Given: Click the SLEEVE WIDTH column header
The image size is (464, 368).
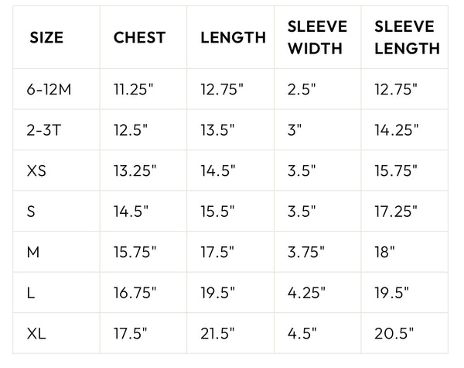Looking at the screenshot, I should pyautogui.click(x=317, y=38).
